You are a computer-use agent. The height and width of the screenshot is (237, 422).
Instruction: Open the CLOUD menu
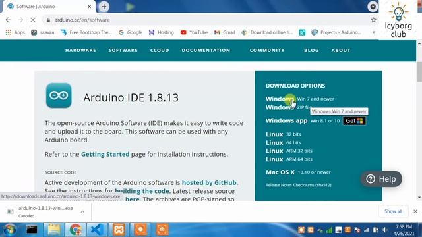tap(160, 50)
